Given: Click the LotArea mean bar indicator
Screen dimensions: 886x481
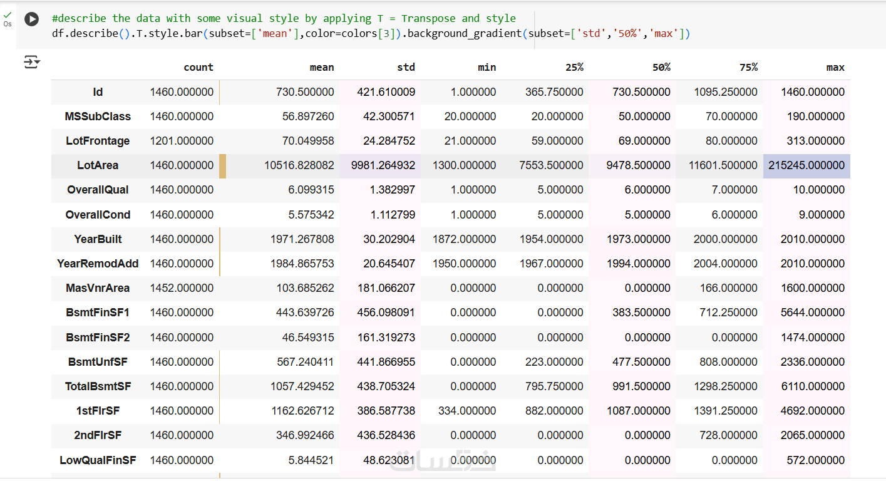Looking at the screenshot, I should 222,166.
